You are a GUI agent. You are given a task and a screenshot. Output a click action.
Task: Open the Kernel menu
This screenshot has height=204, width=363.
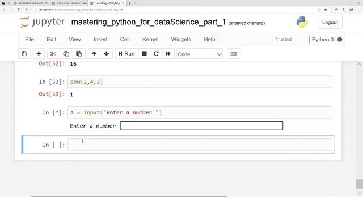(150, 39)
